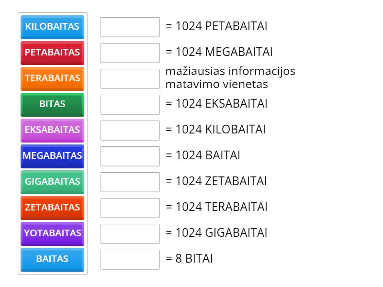Select the PETABAITAS tile
This screenshot has height=287, width=383.
pyautogui.click(x=52, y=53)
